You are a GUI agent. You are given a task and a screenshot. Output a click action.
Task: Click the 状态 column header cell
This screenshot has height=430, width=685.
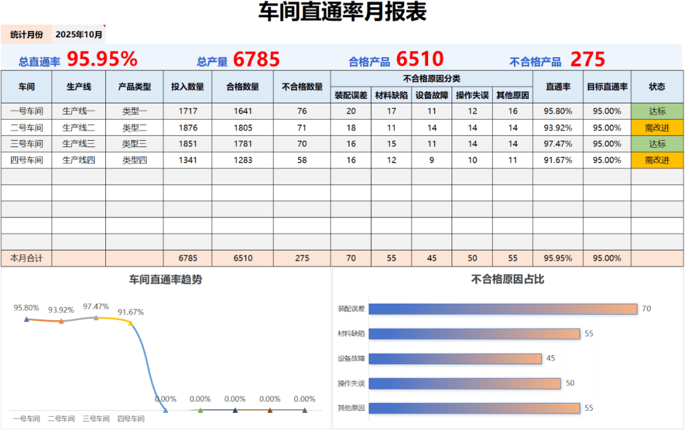(657, 86)
